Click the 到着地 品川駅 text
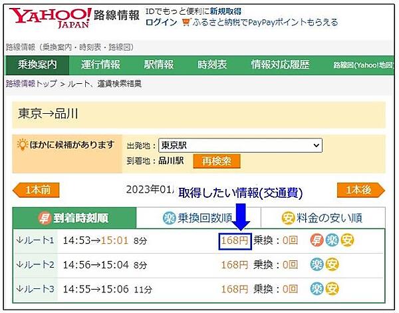Image resolution: width=399 pixels, height=313 pixels. click(x=155, y=161)
